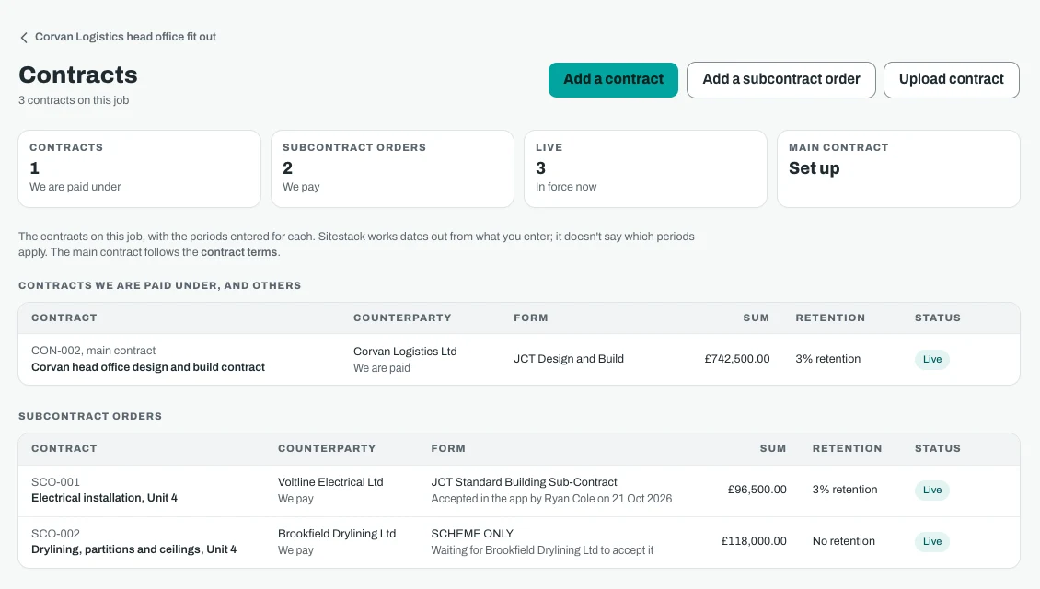Viewport: 1040px width, 589px height.
Task: Click the £742,500.00 sum
Action: [737, 359]
